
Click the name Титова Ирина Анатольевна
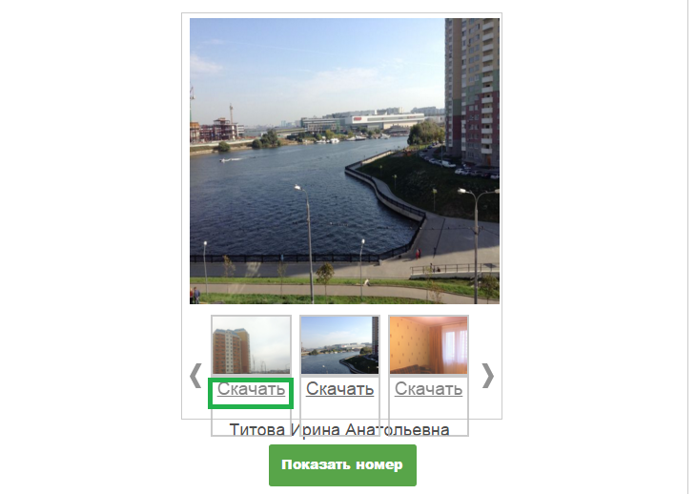(x=339, y=430)
